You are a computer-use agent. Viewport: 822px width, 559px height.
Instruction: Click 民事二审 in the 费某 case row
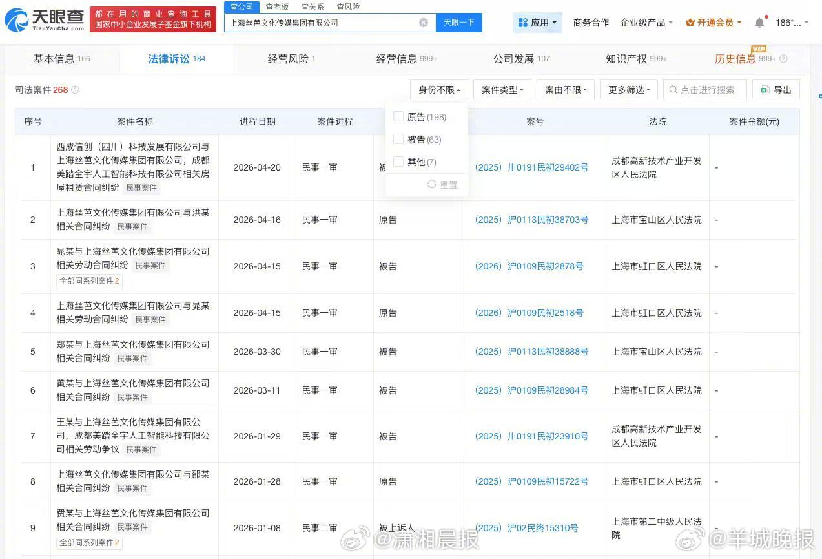coord(320,528)
